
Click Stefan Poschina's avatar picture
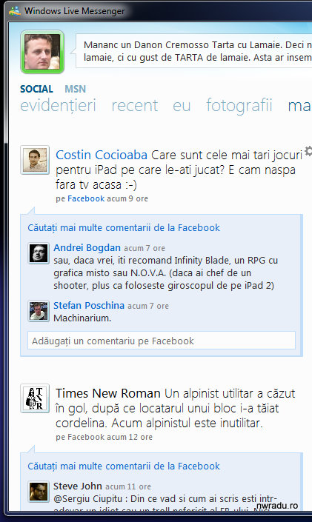click(39, 311)
